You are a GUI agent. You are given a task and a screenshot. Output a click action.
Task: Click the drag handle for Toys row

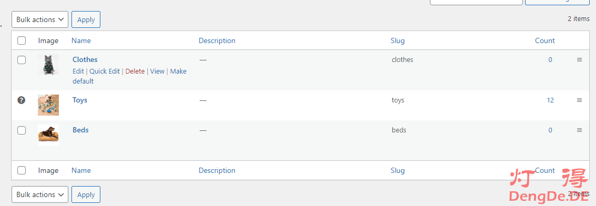[579, 100]
